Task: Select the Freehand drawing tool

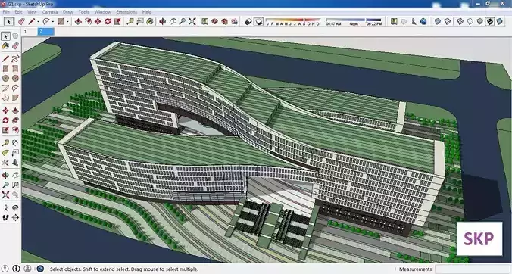Action: [x=15, y=59]
